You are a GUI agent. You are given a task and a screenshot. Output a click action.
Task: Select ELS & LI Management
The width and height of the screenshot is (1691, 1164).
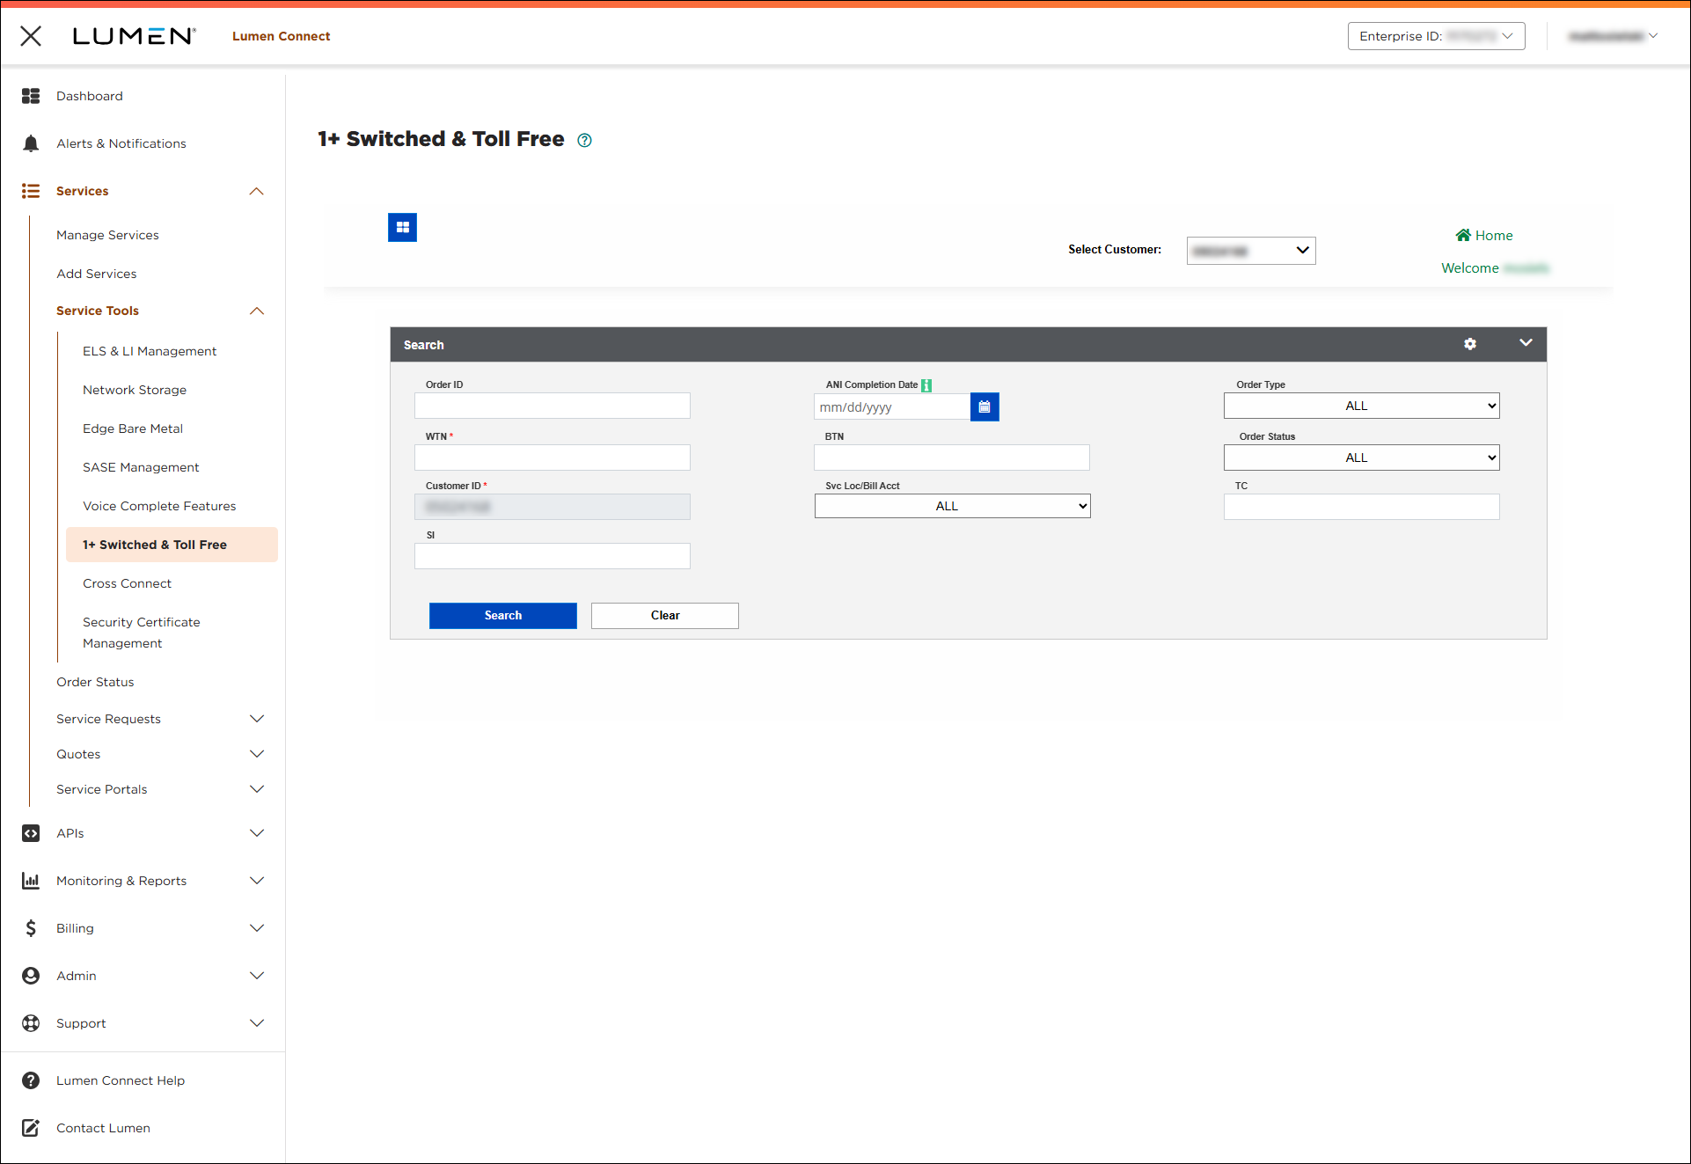pos(150,351)
